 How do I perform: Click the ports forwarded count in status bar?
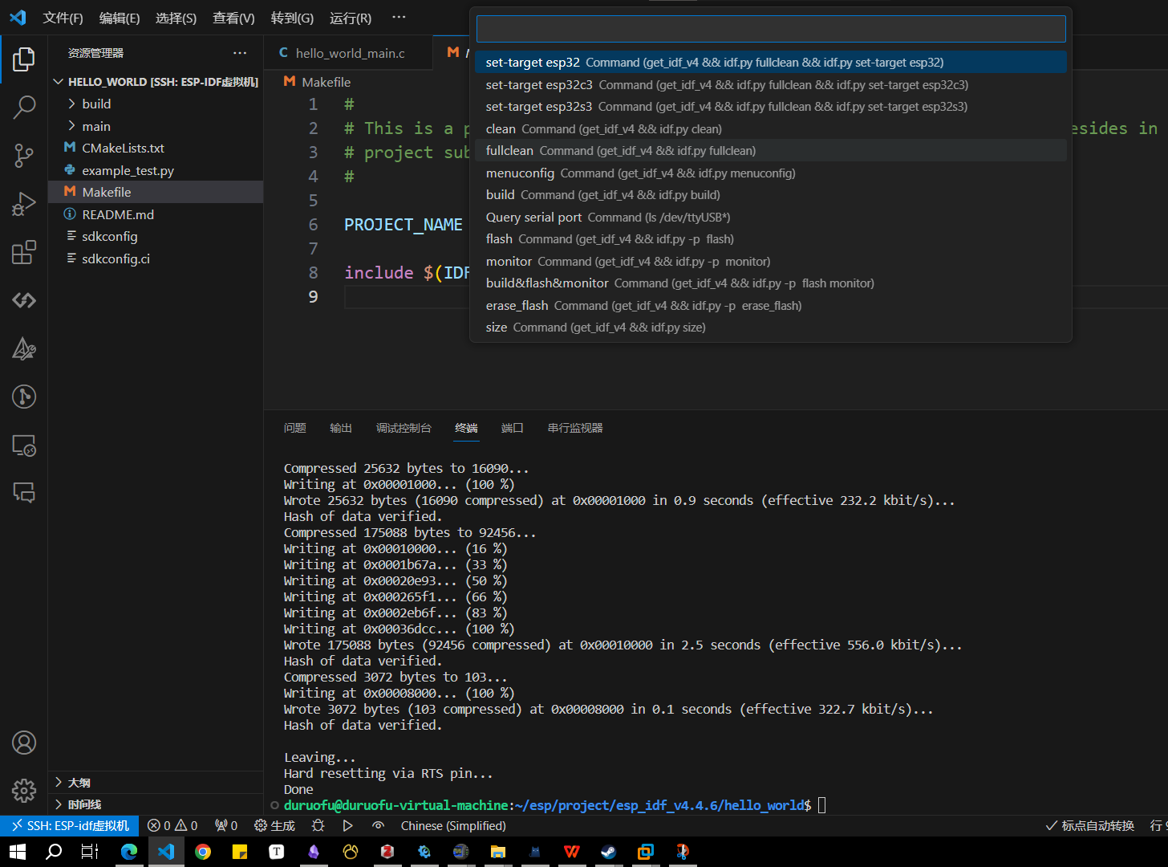tap(226, 825)
